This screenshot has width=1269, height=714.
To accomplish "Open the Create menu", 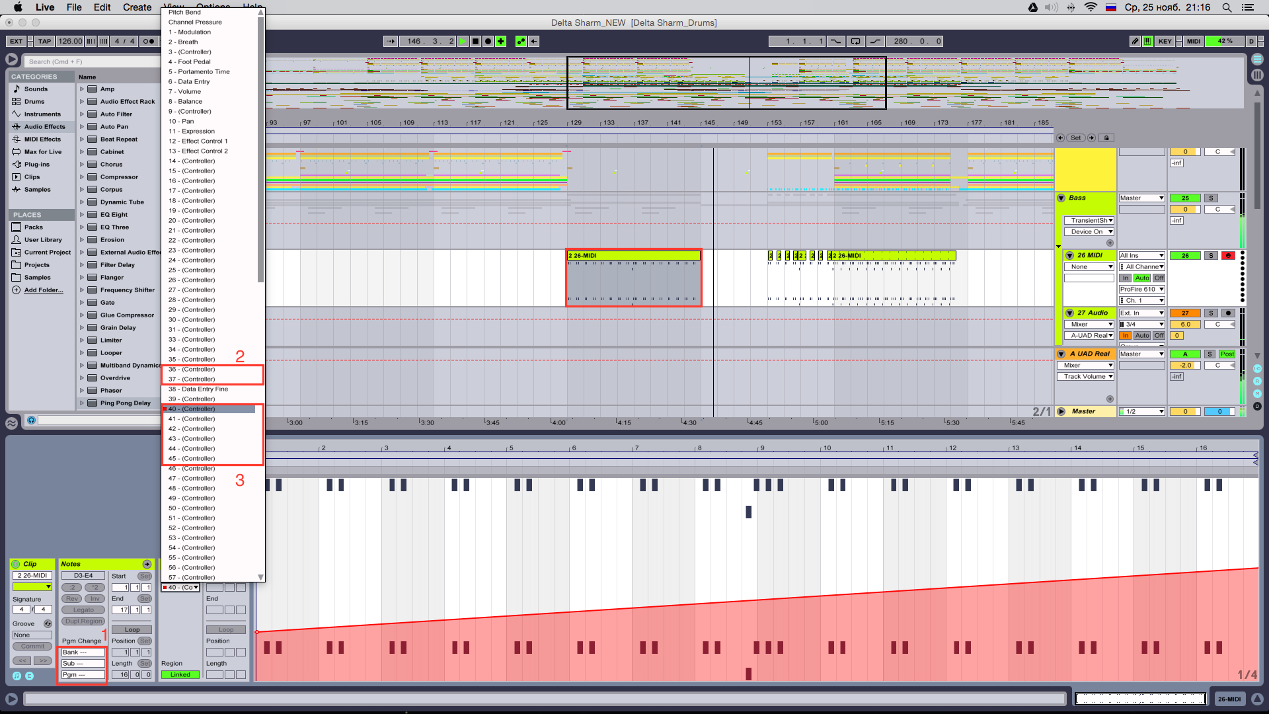I will [x=137, y=7].
